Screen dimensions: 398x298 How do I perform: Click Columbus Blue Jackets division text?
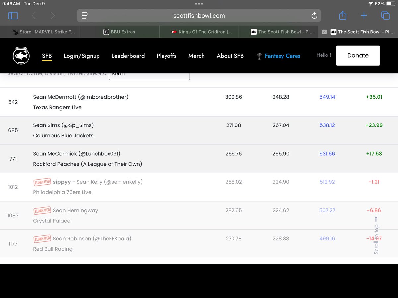point(63,135)
